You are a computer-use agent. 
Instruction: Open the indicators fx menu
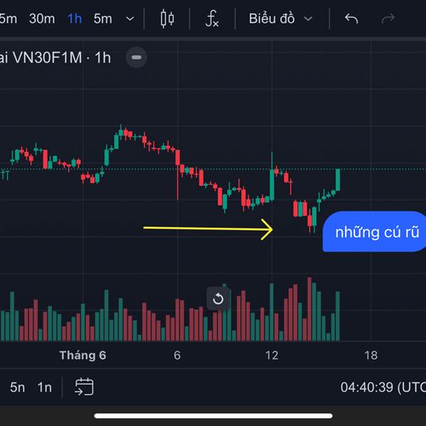[x=212, y=18]
